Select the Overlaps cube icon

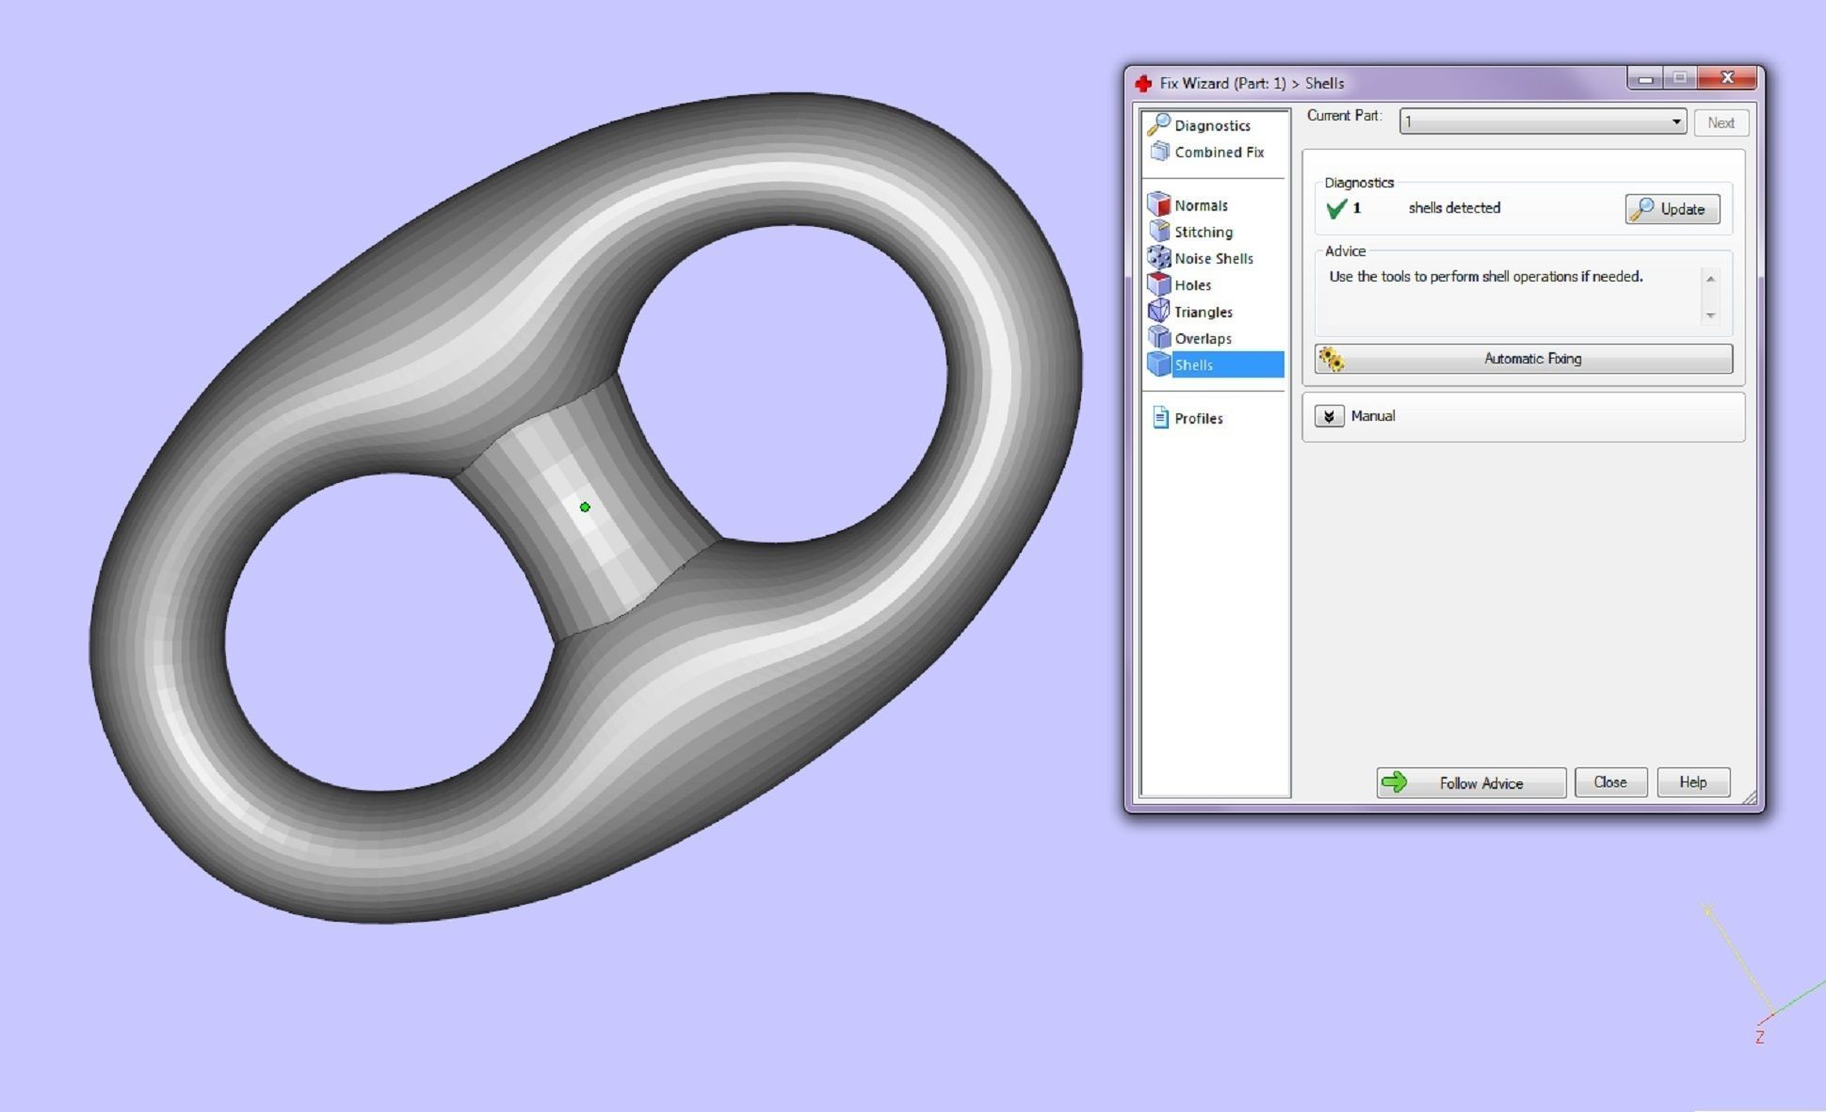pyautogui.click(x=1159, y=337)
